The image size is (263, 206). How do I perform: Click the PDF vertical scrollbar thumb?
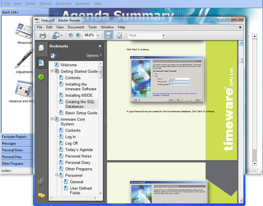pyautogui.click(x=241, y=61)
